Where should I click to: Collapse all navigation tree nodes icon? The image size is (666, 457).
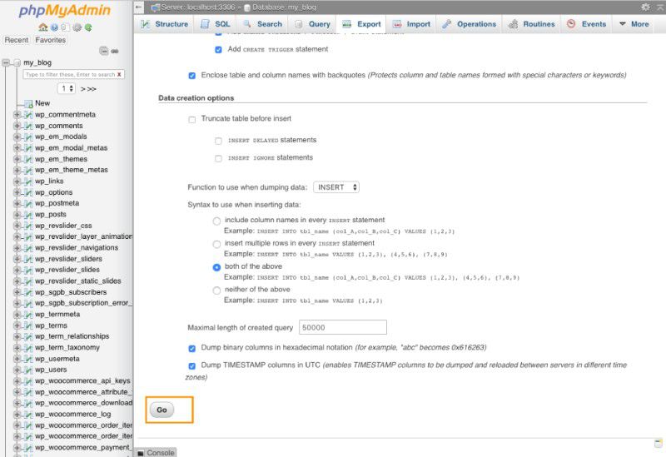pos(104,51)
